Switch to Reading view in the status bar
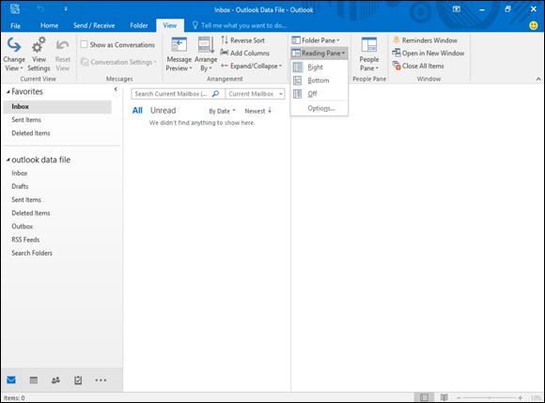Viewport: 545px width, 403px height. 444,397
